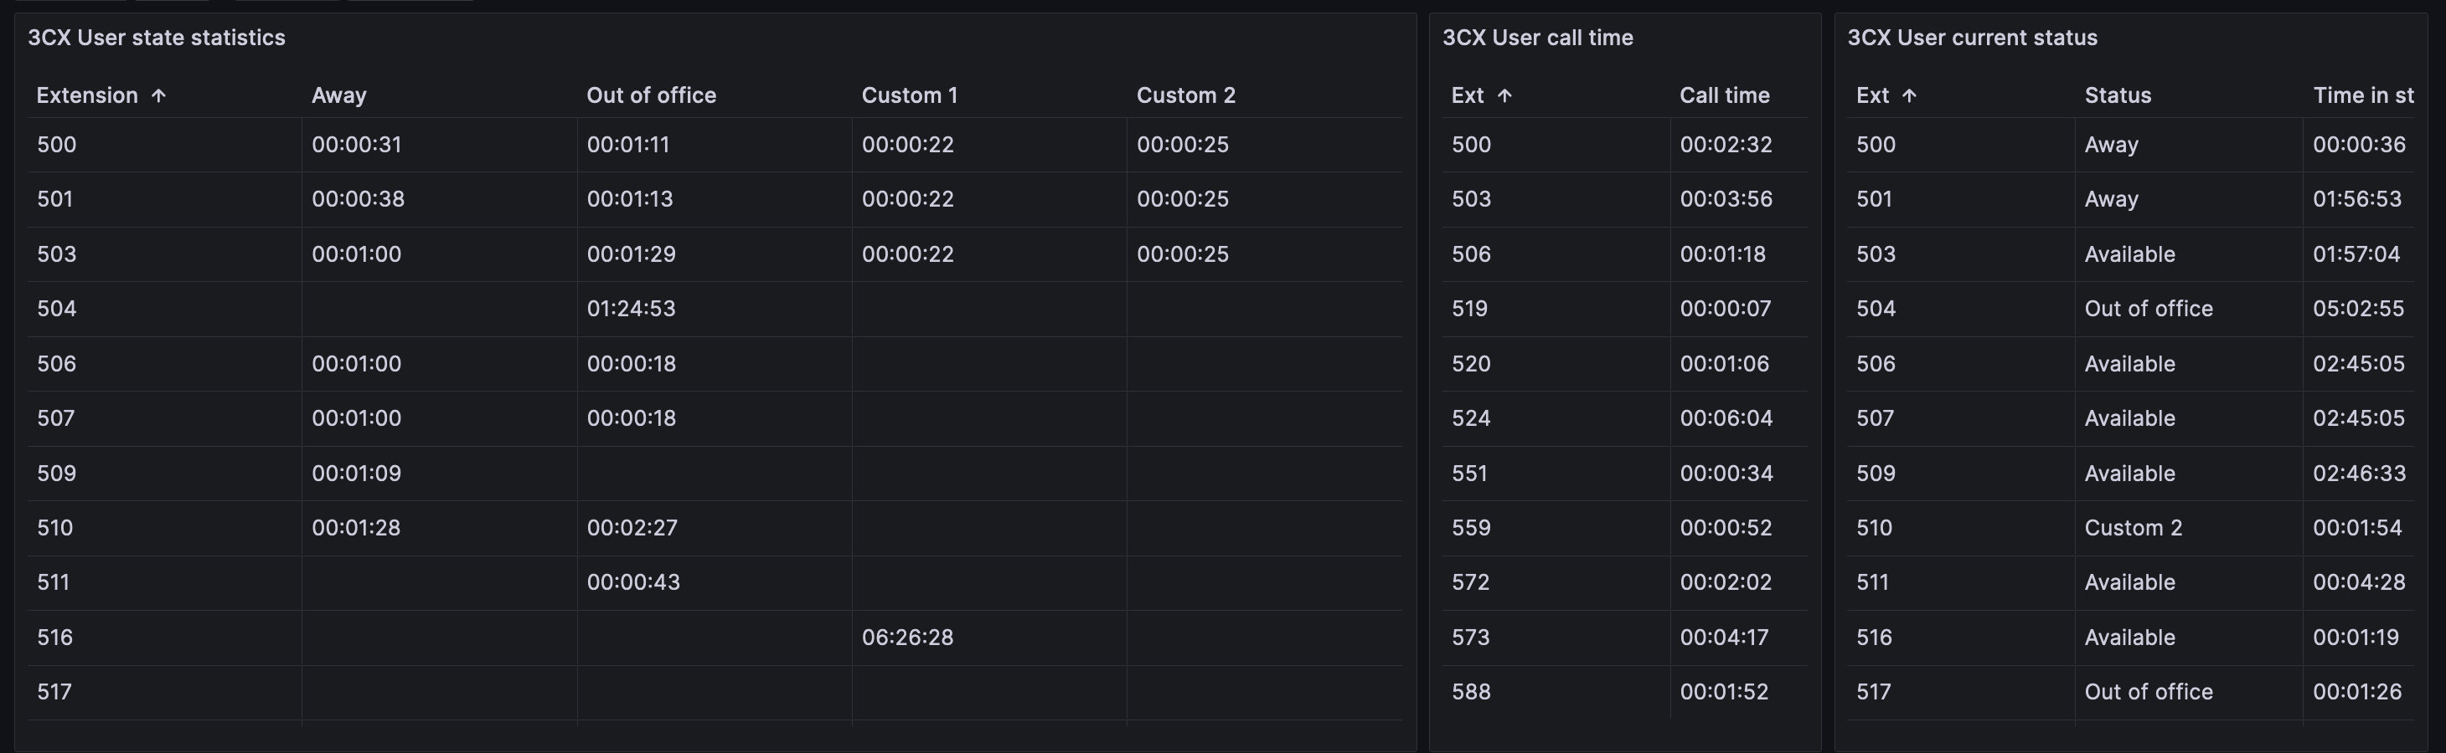The image size is (2446, 753).
Task: Sort results by the Status column
Action: 2118,95
